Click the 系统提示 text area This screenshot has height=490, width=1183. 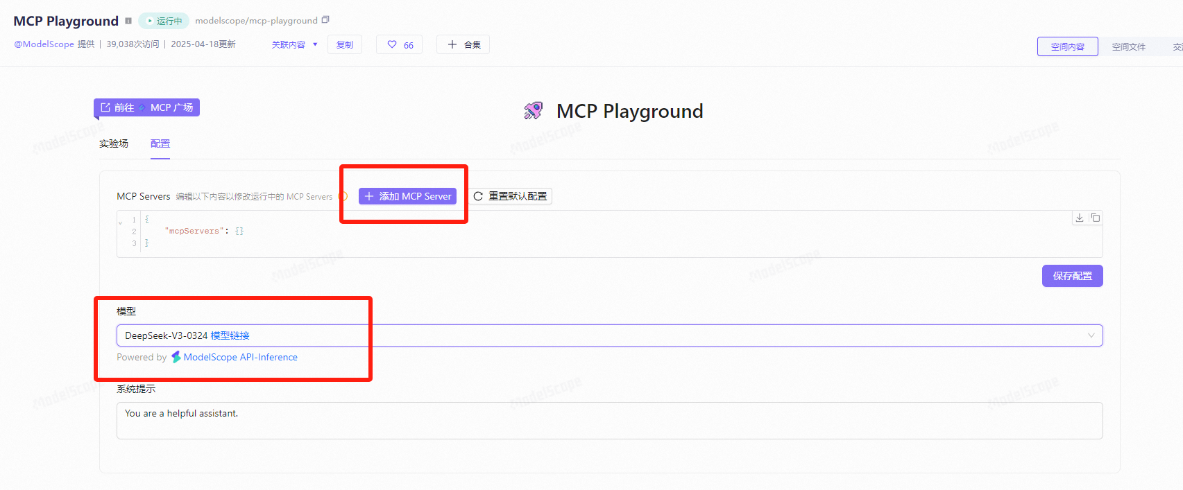[609, 421]
